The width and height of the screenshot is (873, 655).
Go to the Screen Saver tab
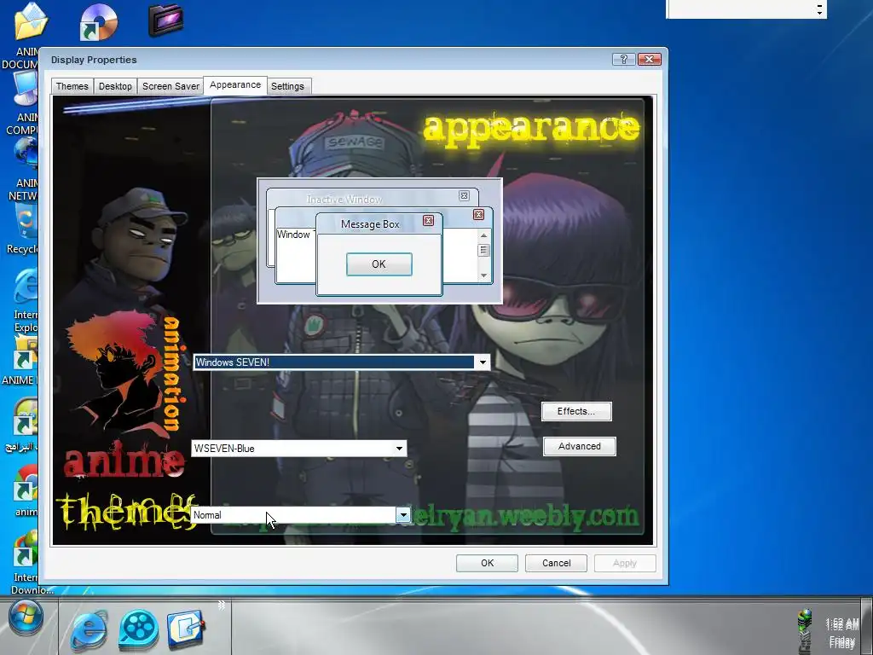coord(171,86)
